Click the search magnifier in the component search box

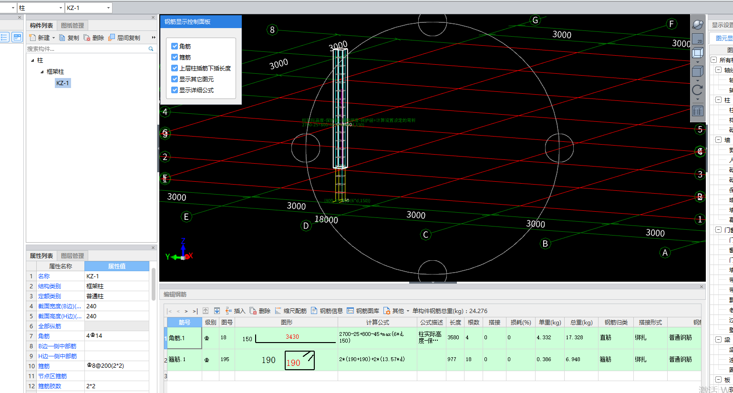click(151, 49)
